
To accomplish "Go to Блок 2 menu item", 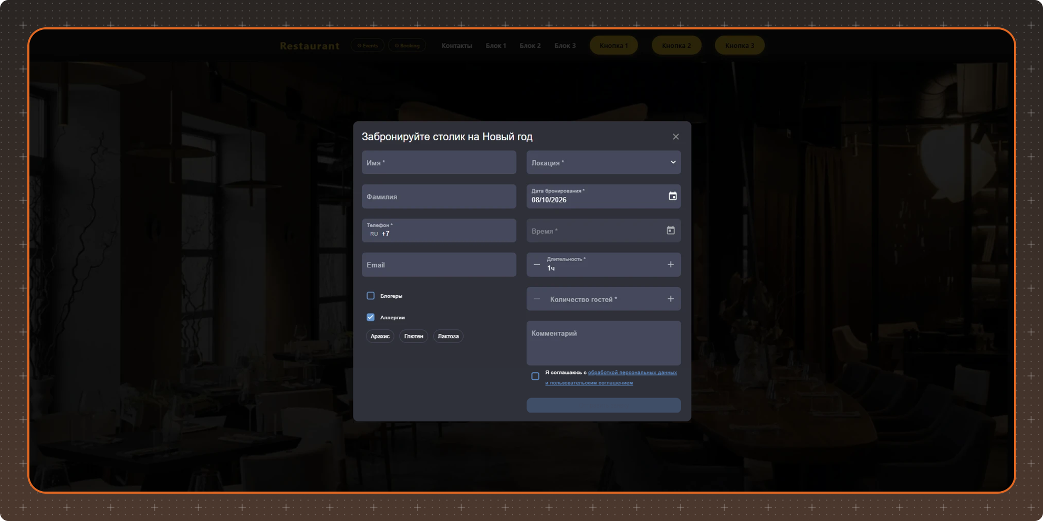I will click(x=530, y=46).
